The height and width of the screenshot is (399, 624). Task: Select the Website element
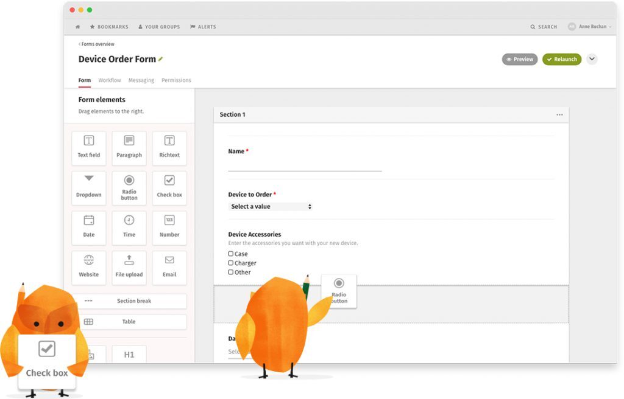coord(89,268)
